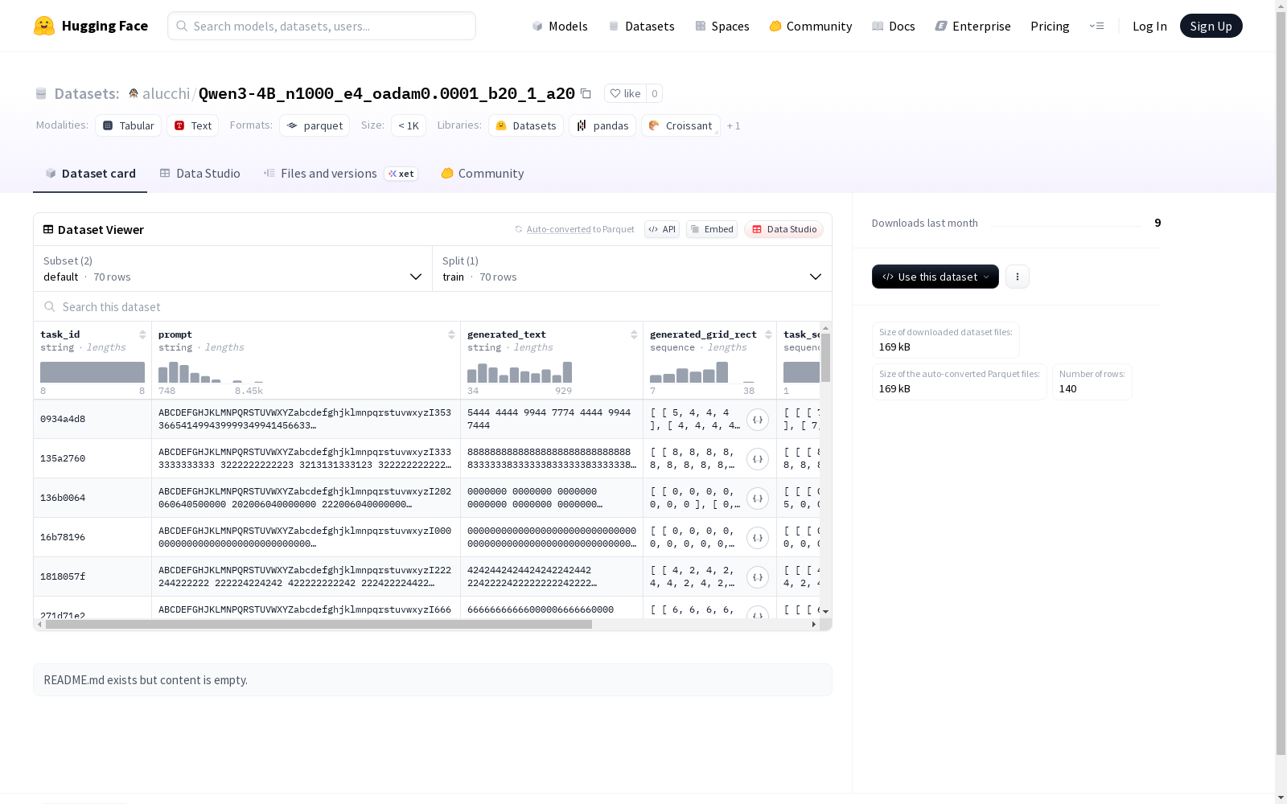
Task: Select the Datasets library tag
Action: [x=526, y=125]
